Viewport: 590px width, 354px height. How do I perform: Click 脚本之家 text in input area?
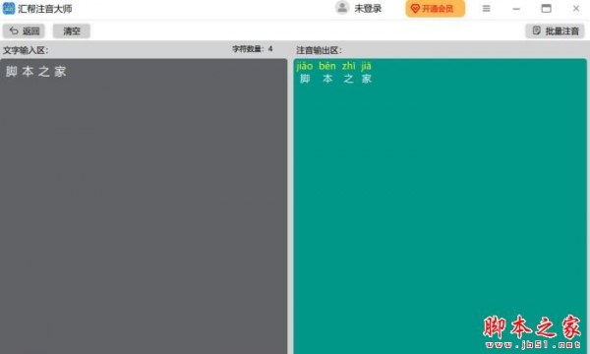pyautogui.click(x=36, y=72)
